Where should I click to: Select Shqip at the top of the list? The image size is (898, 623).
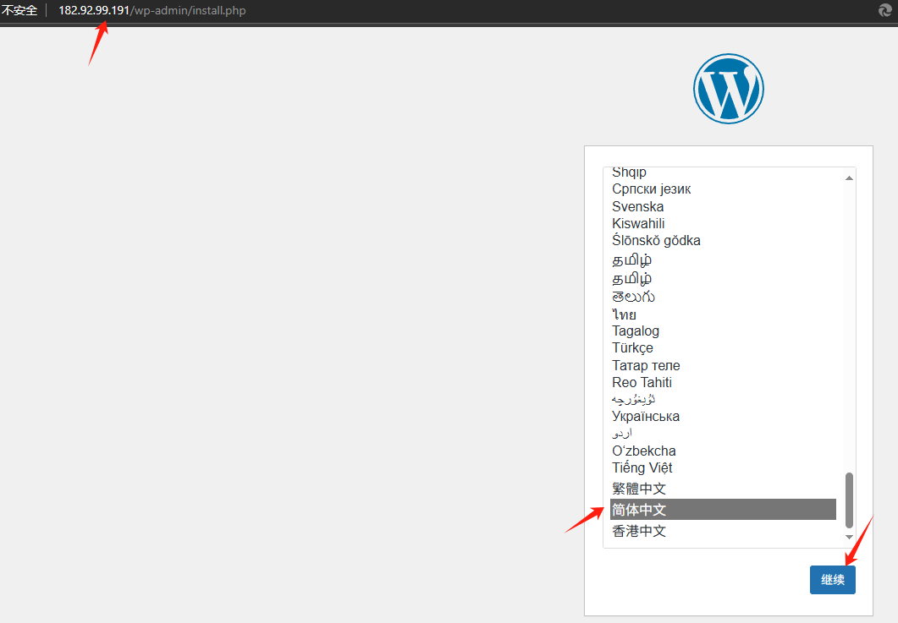tap(723, 172)
